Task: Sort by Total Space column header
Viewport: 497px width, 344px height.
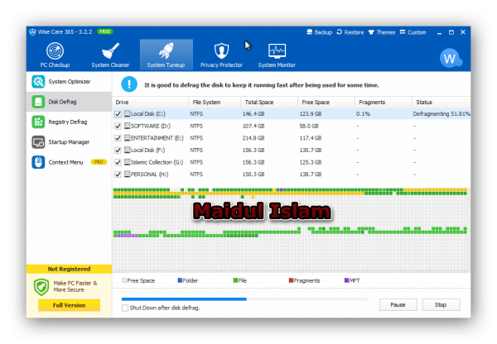Action: tap(269, 103)
